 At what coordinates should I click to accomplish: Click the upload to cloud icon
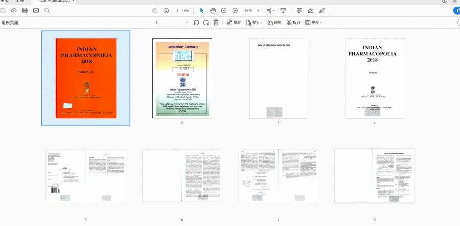click(x=14, y=11)
